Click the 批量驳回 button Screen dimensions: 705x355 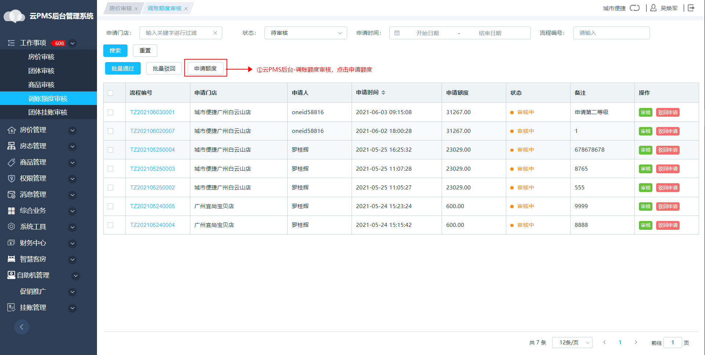point(164,68)
